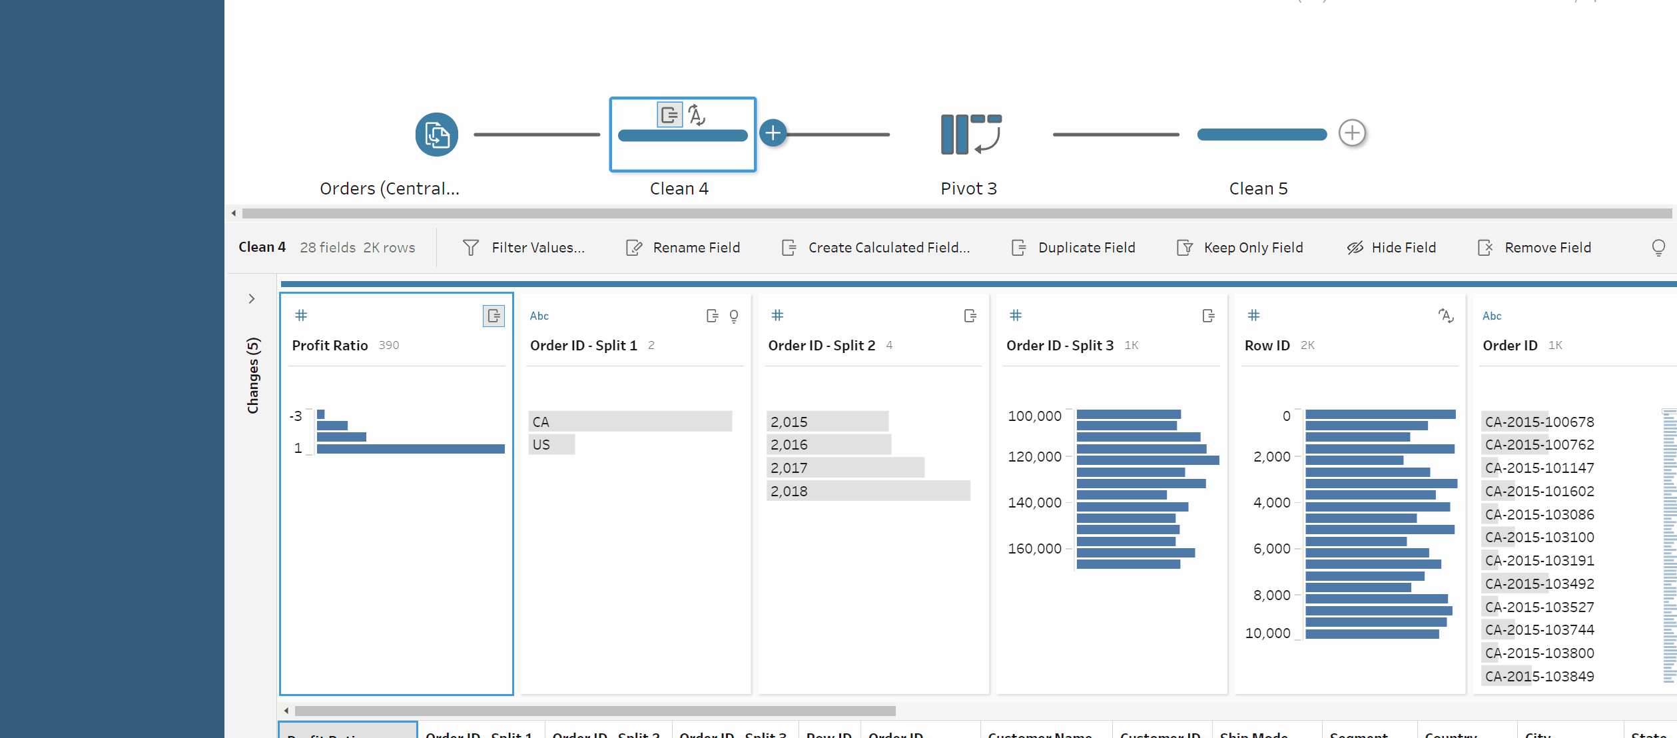Expand the Changes (5) pane

click(252, 299)
